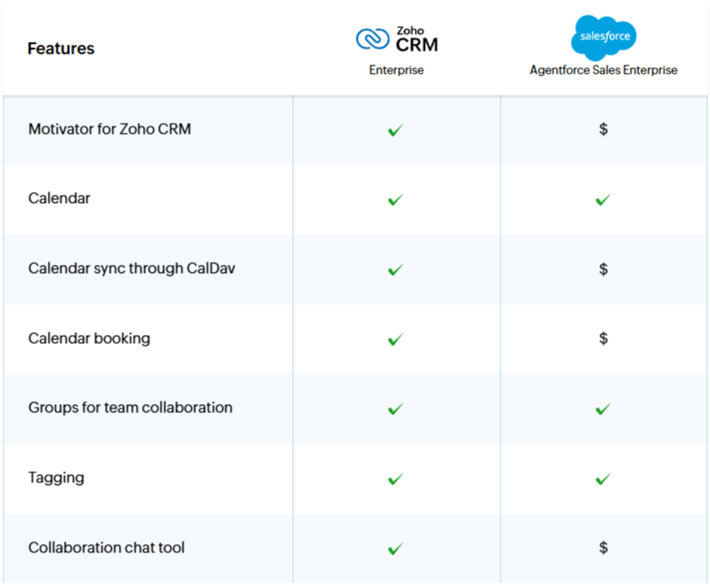Click Salesforce checkmark in Calendar row
This screenshot has height=586, width=710.
coord(603,199)
